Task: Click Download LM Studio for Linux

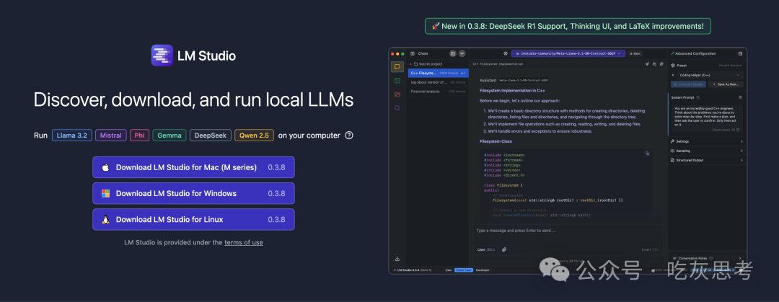Action: click(193, 220)
